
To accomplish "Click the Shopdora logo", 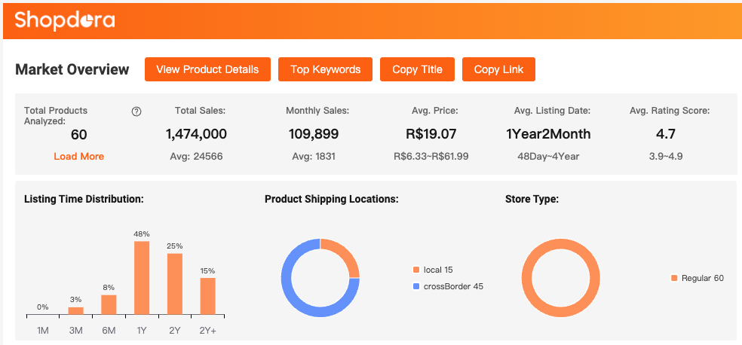I will [x=64, y=20].
